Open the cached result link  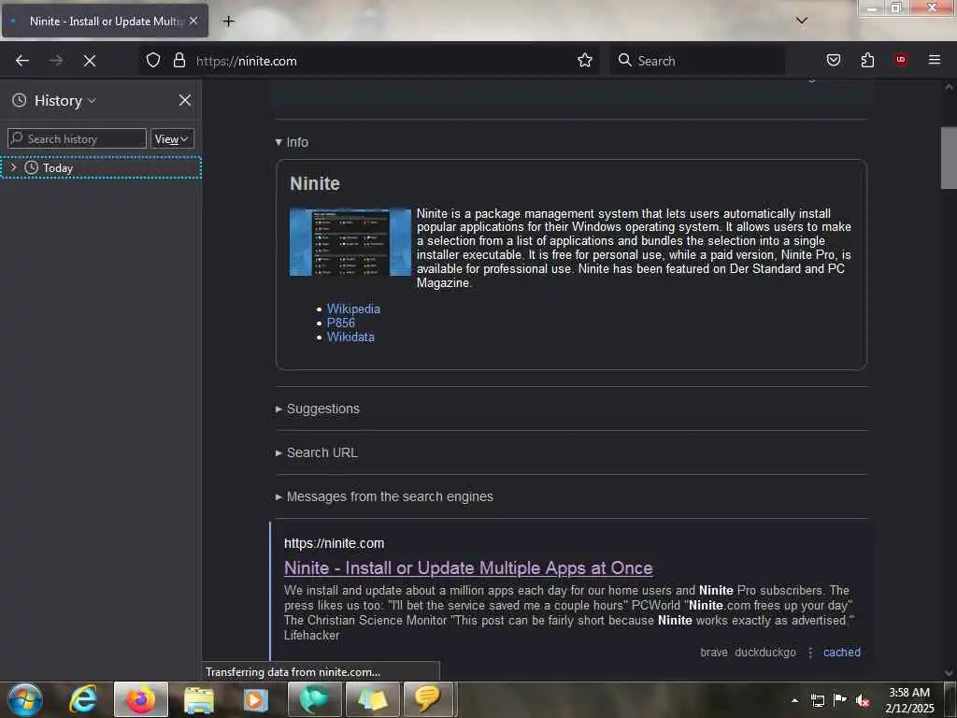click(842, 652)
